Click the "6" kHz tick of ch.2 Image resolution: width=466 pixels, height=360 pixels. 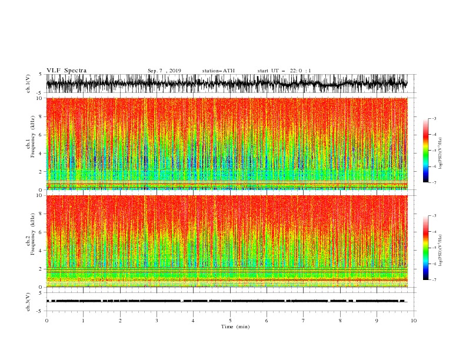coord(41,232)
